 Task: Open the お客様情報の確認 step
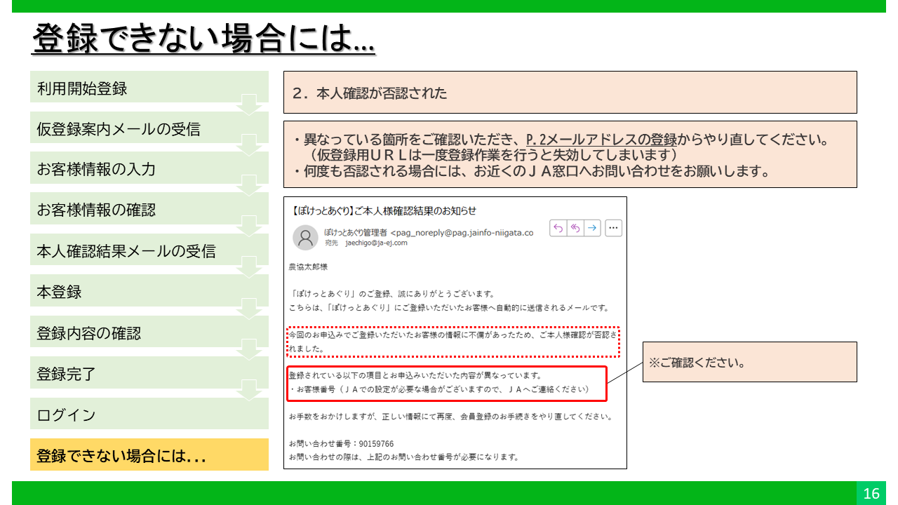[x=149, y=210]
